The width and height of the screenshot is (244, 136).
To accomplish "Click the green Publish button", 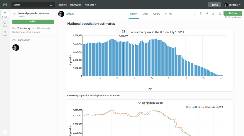I will pyautogui.click(x=33, y=22).
